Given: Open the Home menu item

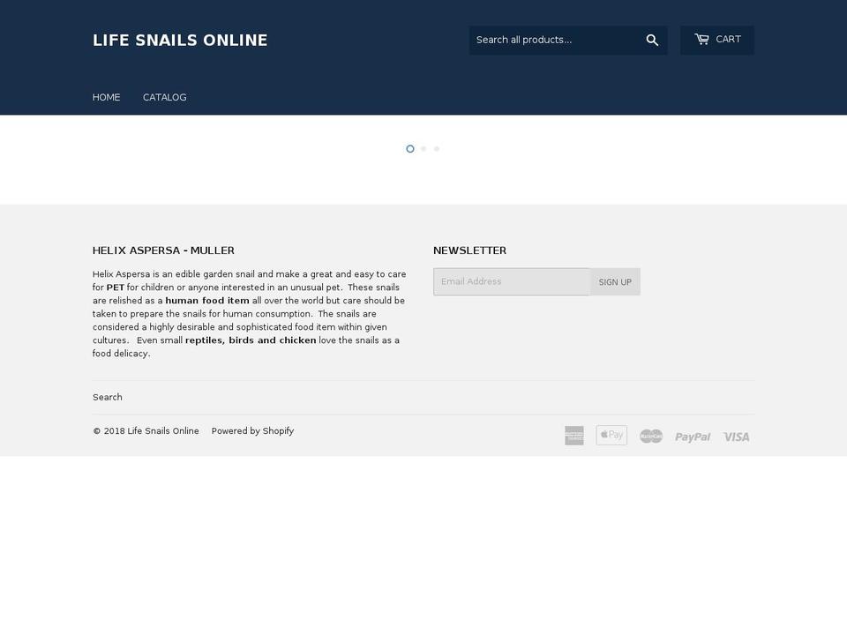Looking at the screenshot, I should [107, 97].
